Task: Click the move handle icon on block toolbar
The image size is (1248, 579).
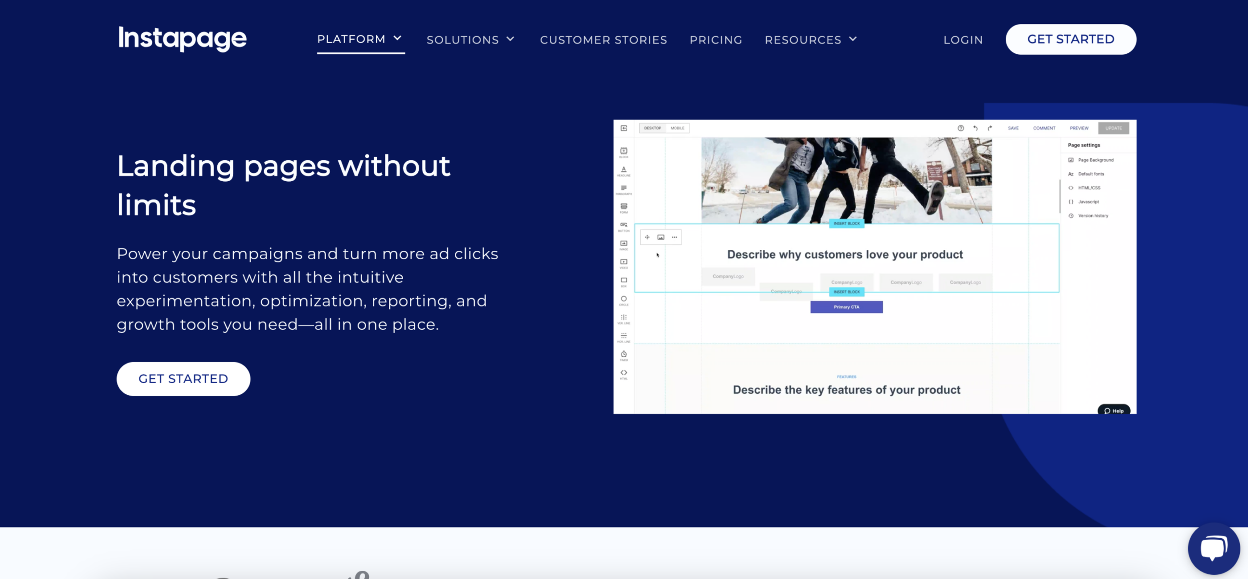Action: [647, 237]
